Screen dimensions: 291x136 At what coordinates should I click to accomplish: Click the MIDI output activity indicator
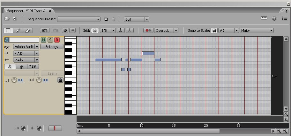pyautogui.click(x=39, y=128)
